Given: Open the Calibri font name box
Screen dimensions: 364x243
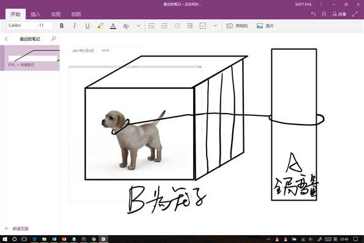Looking at the screenshot, I should click(x=21, y=26).
